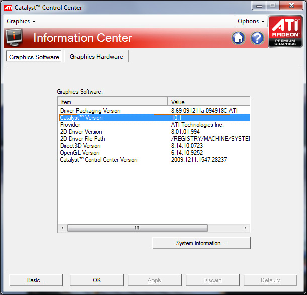Click the Information Center monitor icon
Viewport: 307px width, 295px height.
point(14,37)
